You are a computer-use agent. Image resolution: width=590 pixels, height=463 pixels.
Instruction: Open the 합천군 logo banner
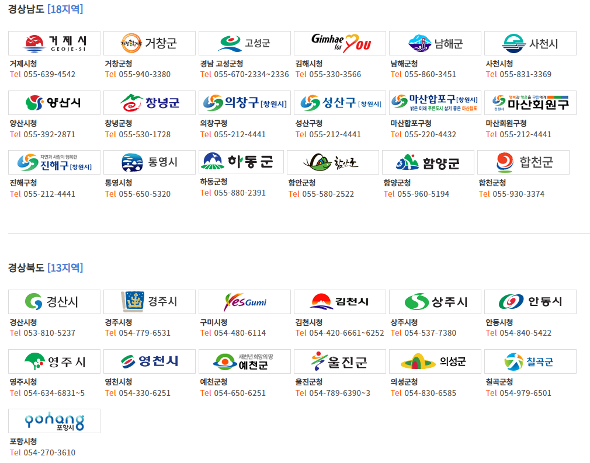click(523, 162)
